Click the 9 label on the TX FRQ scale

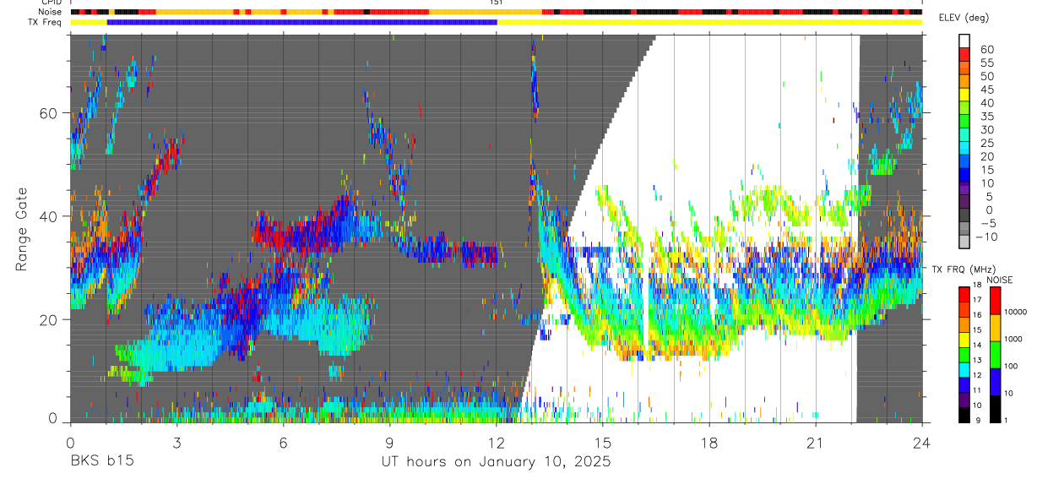tap(976, 420)
